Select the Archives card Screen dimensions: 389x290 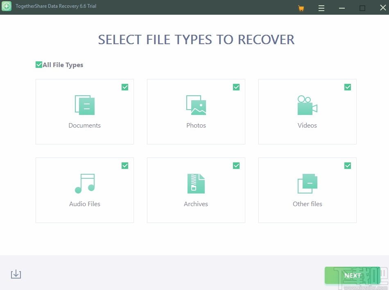196,190
